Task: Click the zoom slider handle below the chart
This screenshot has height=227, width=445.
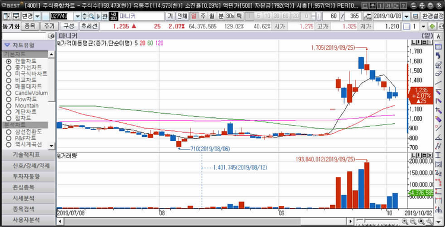Action: pyautogui.click(x=364, y=220)
